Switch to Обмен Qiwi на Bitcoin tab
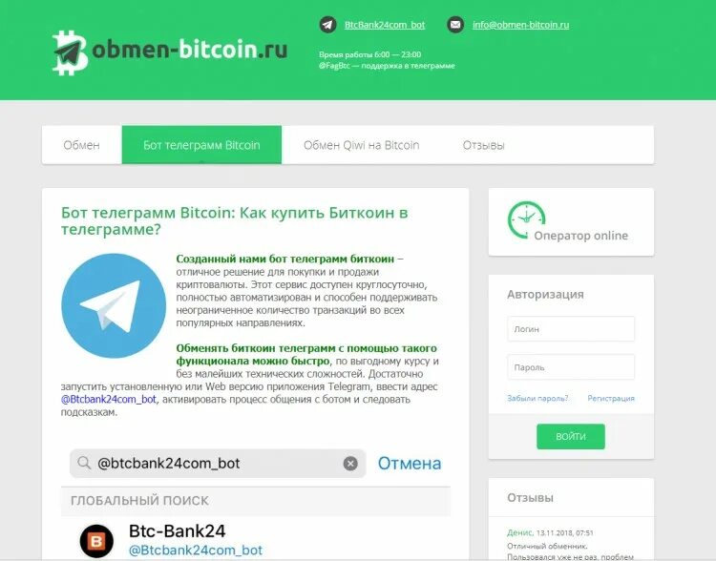The width and height of the screenshot is (716, 561). pos(361,145)
